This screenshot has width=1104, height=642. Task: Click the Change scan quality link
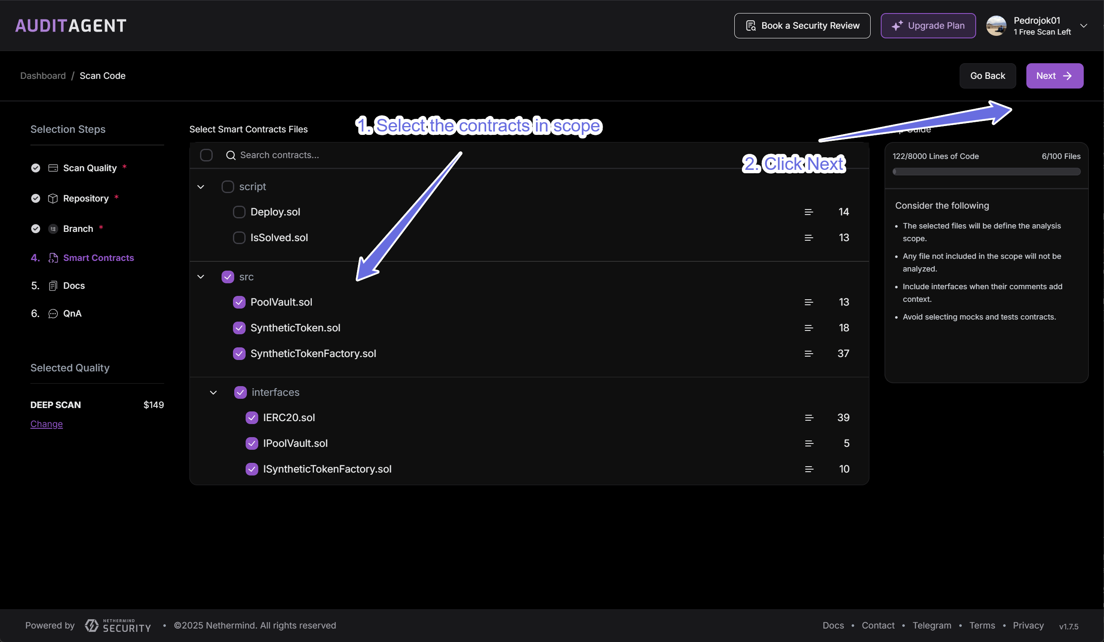coord(46,424)
